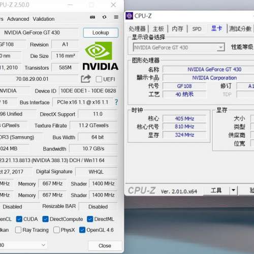Click the GPU-Z screenshot camera icon
This screenshot has width=254, height=254.
pos(92,17)
